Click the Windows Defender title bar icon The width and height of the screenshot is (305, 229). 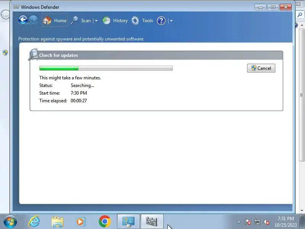(x=16, y=7)
